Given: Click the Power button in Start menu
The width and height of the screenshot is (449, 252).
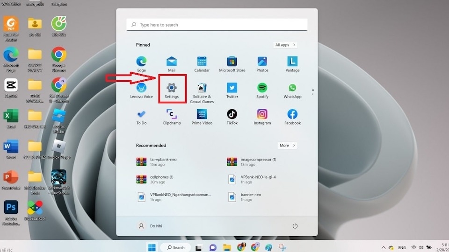Looking at the screenshot, I should tap(295, 226).
